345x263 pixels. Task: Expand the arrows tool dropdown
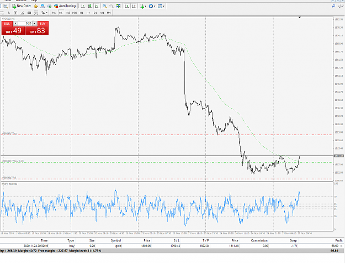pos(46,13)
